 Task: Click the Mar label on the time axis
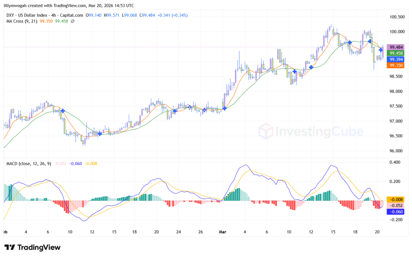point(222,232)
